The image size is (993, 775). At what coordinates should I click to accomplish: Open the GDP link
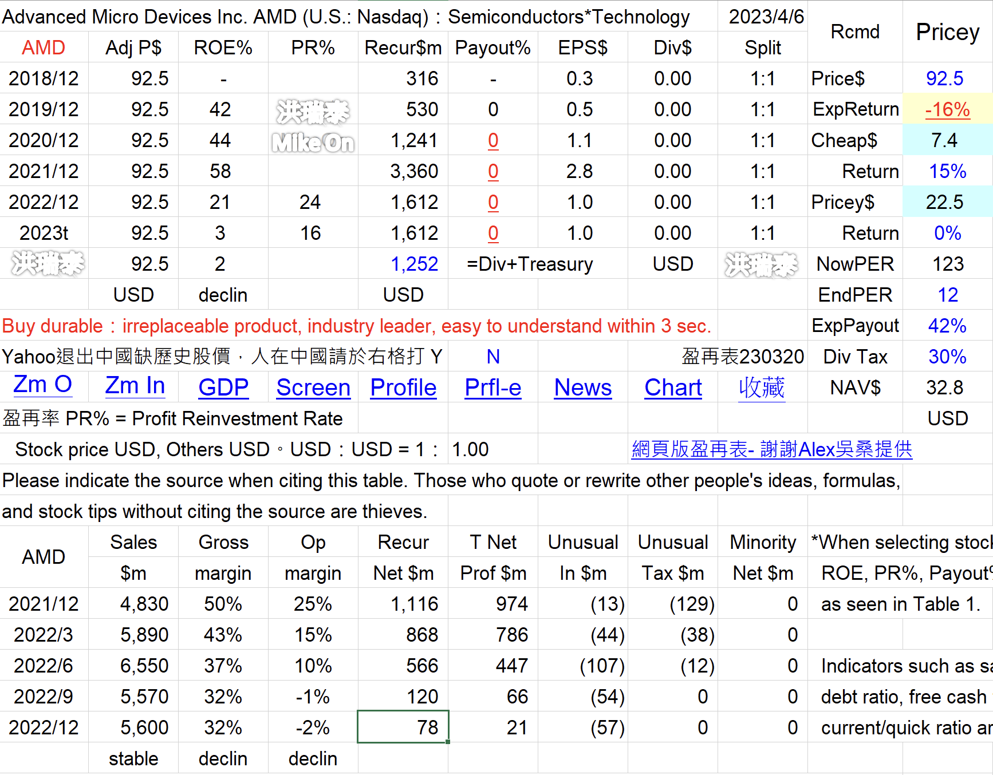pos(223,388)
